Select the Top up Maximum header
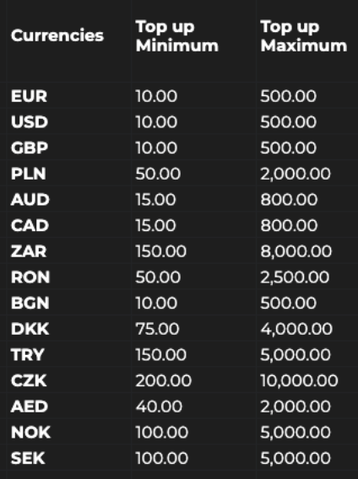This screenshot has width=358, height=479. pyautogui.click(x=303, y=36)
